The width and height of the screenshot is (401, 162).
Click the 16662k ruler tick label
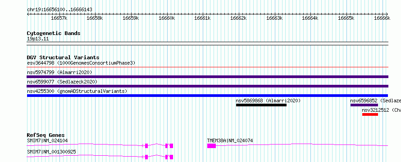(239, 18)
